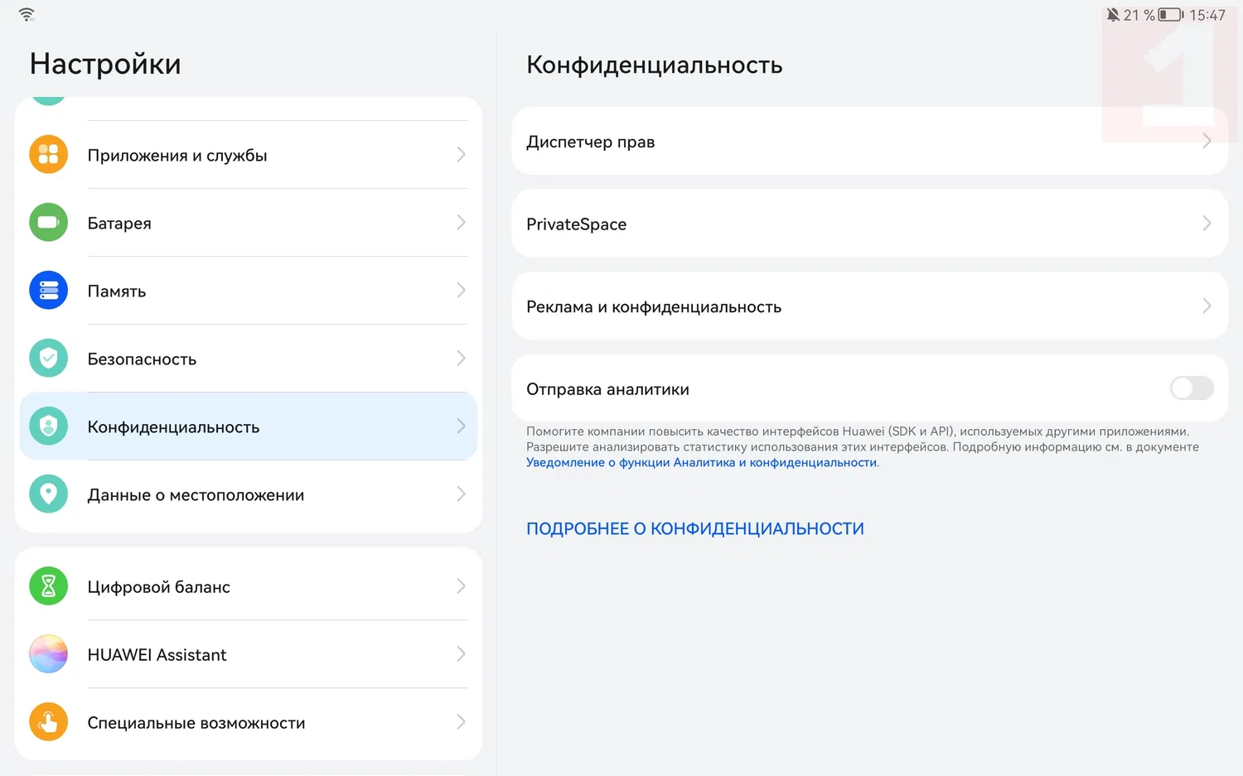The width and height of the screenshot is (1243, 776).
Task: Expand Диспетчер прав via its chevron arrow
Action: pos(1207,142)
